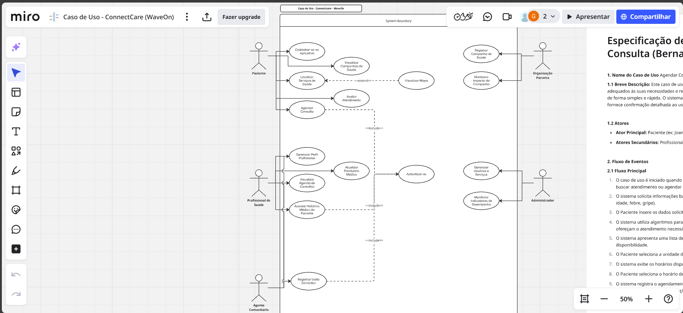Toggle the video call camera icon

(x=507, y=17)
